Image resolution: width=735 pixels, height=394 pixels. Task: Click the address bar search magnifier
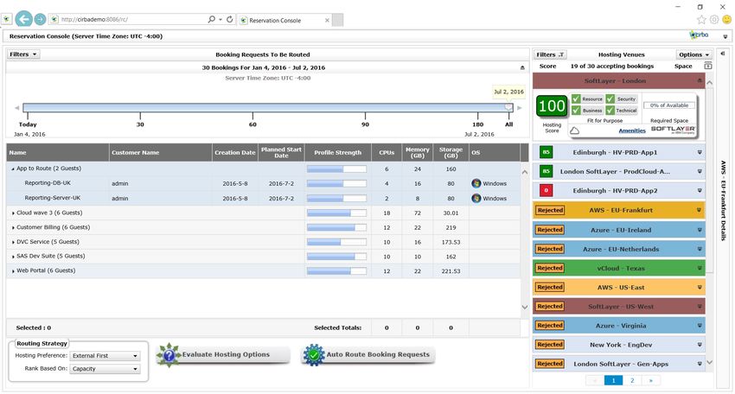[x=211, y=19]
